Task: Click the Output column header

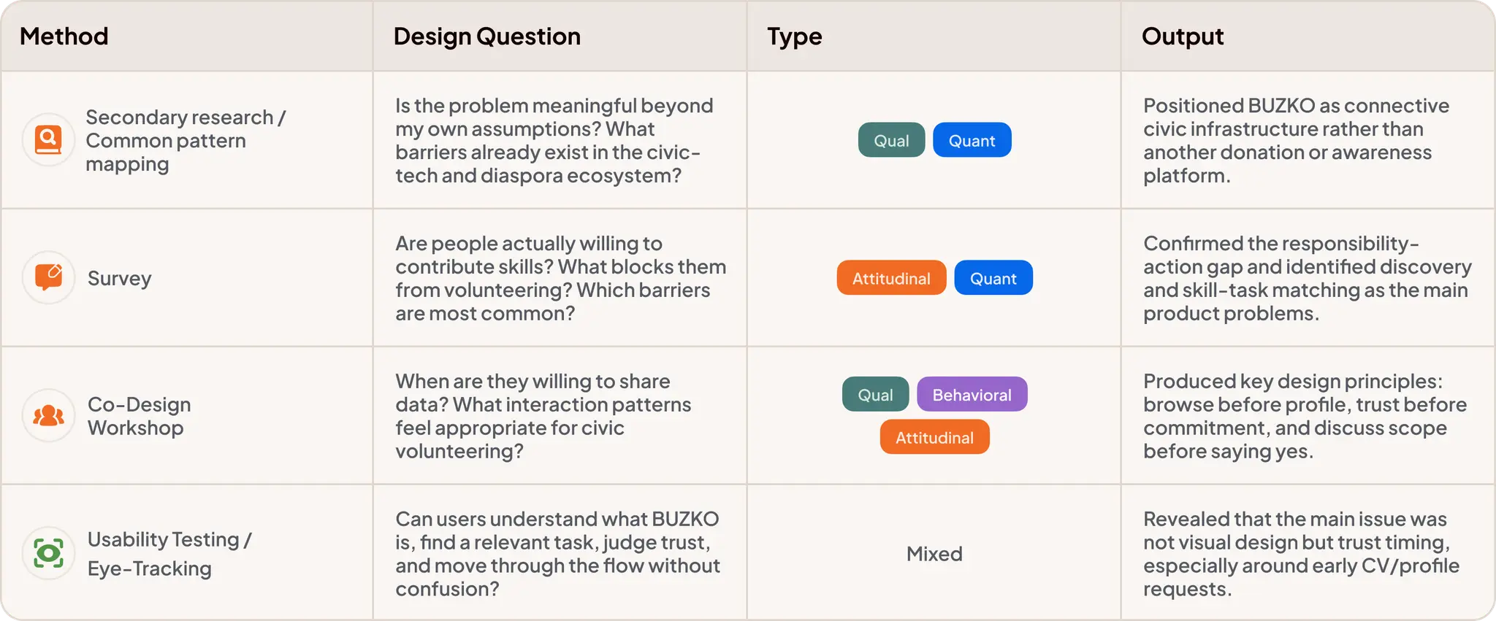Action: (1183, 36)
